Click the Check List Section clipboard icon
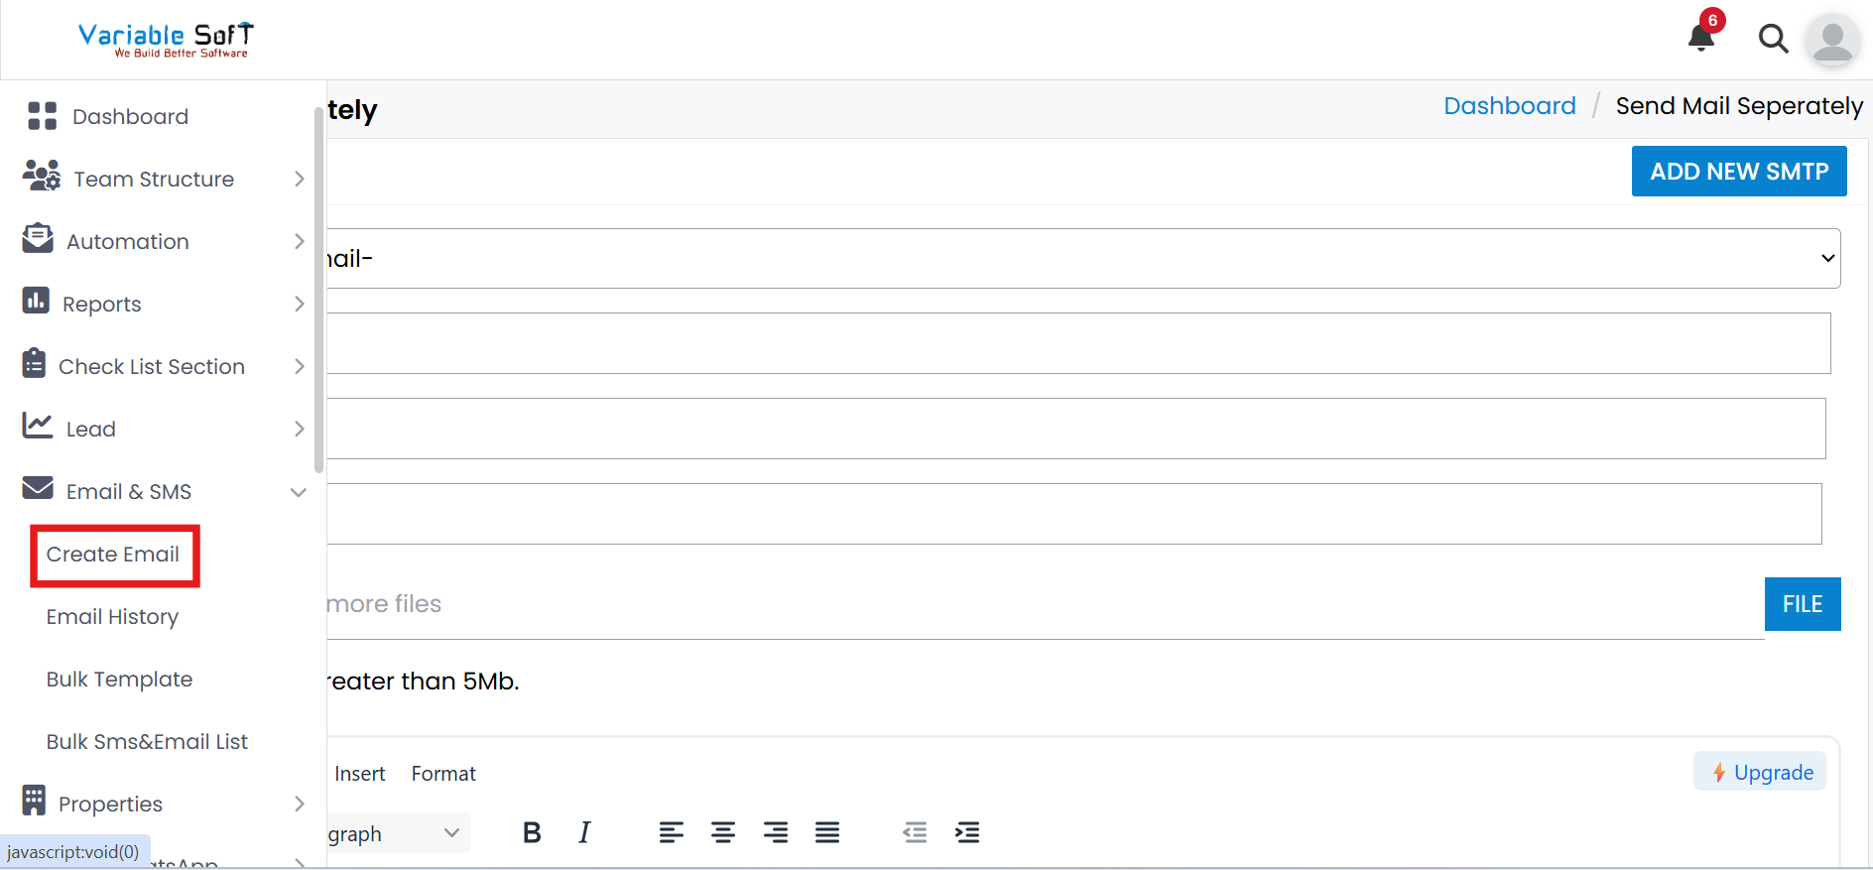The image size is (1873, 870). point(35,364)
